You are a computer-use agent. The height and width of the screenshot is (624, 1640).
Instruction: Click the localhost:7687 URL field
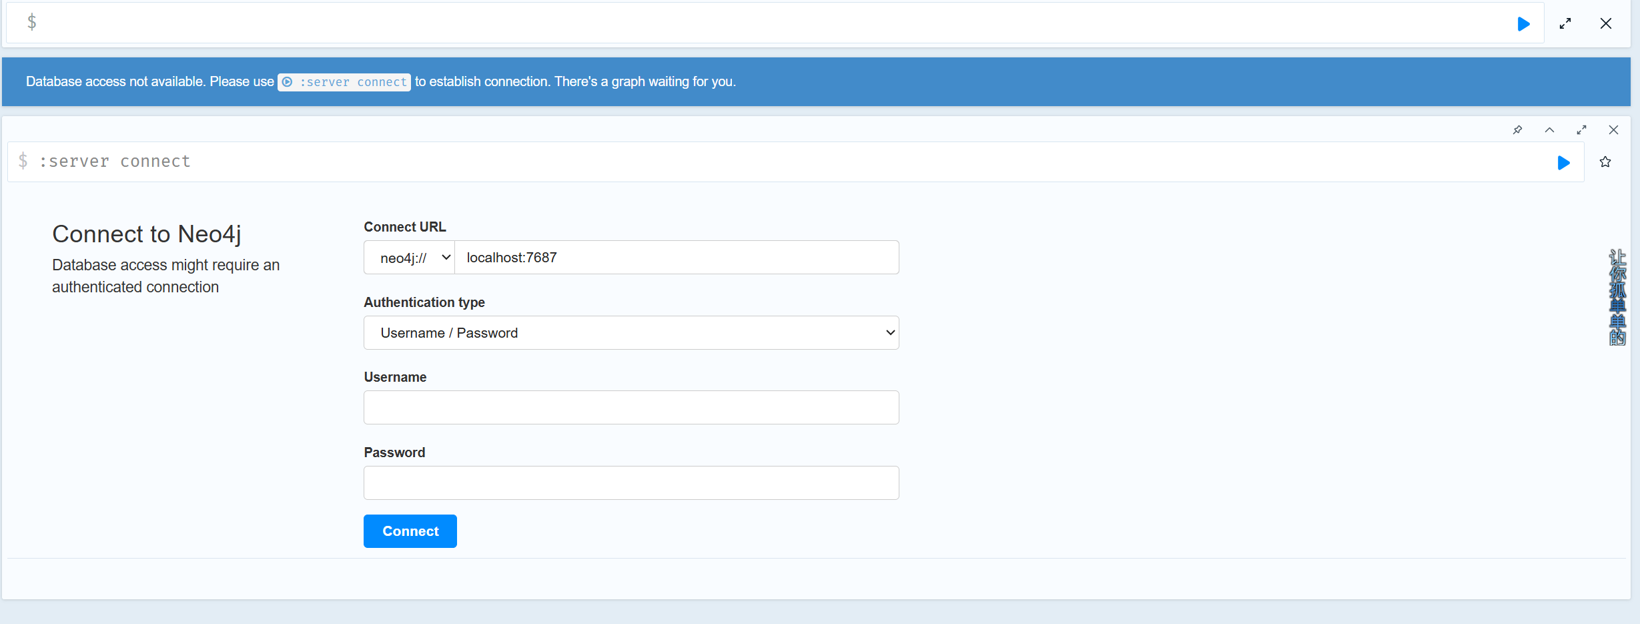677,258
